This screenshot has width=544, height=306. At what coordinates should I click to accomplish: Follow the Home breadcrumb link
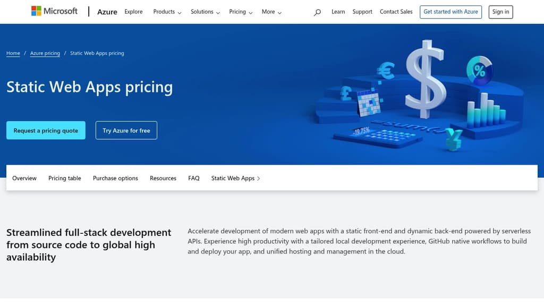click(13, 53)
